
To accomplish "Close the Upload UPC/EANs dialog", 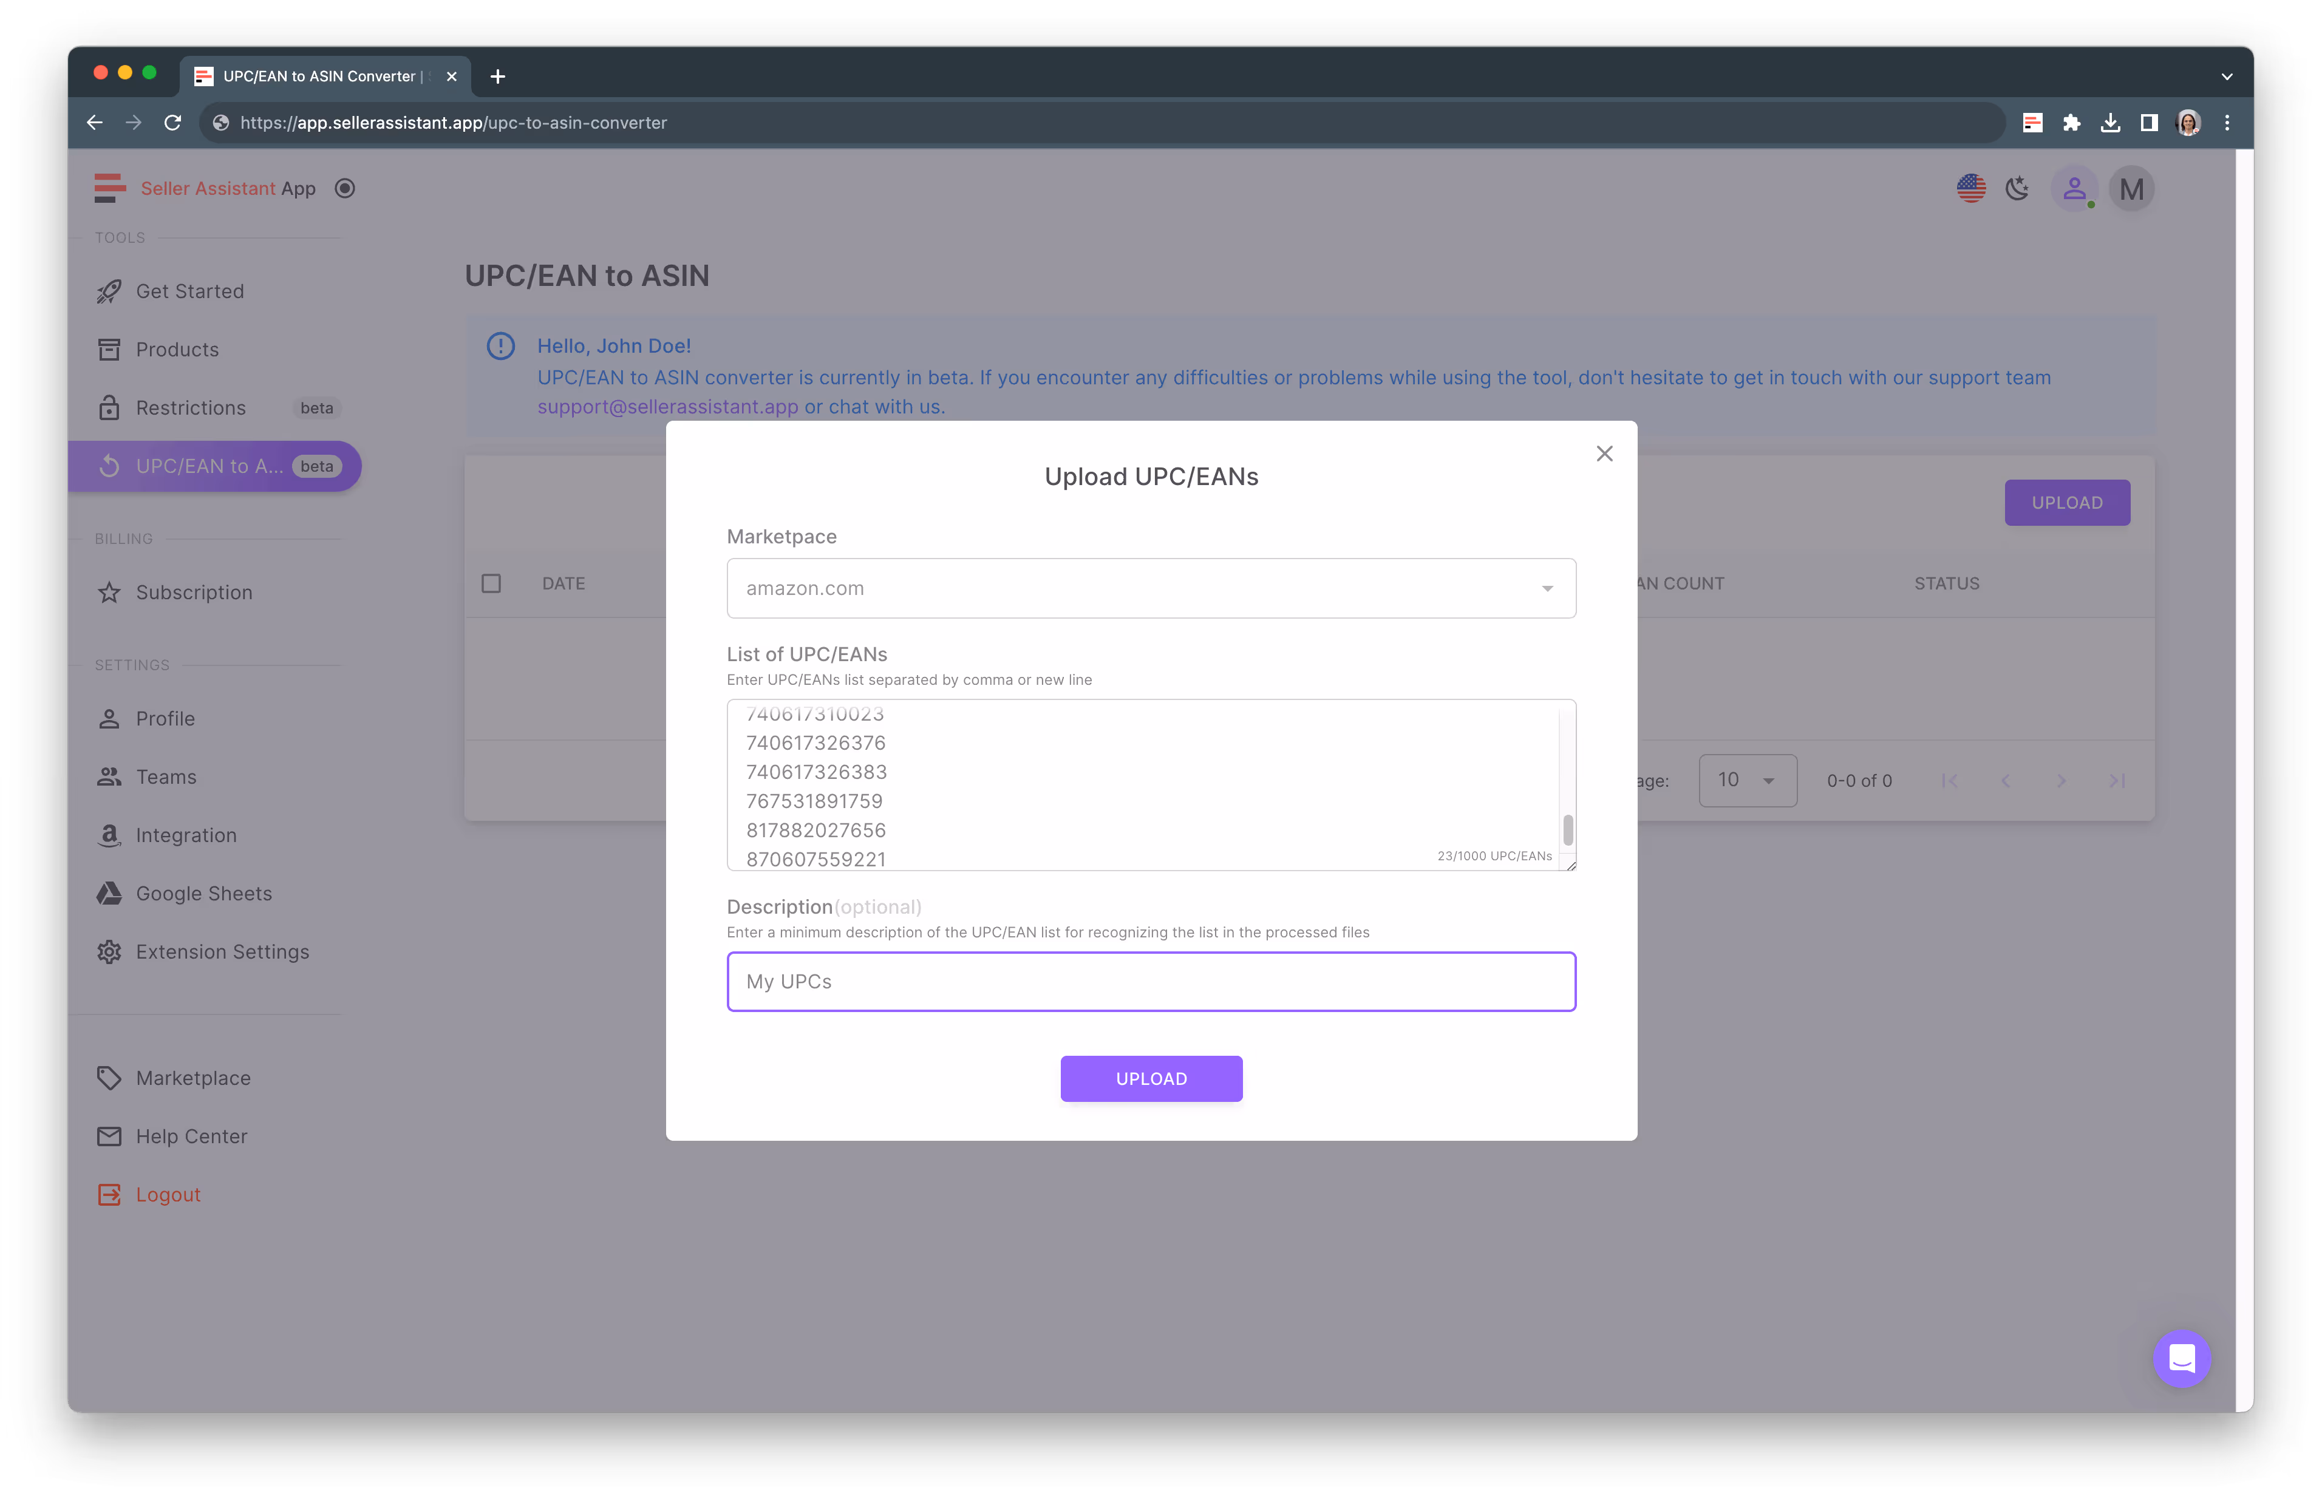I will point(1604,454).
